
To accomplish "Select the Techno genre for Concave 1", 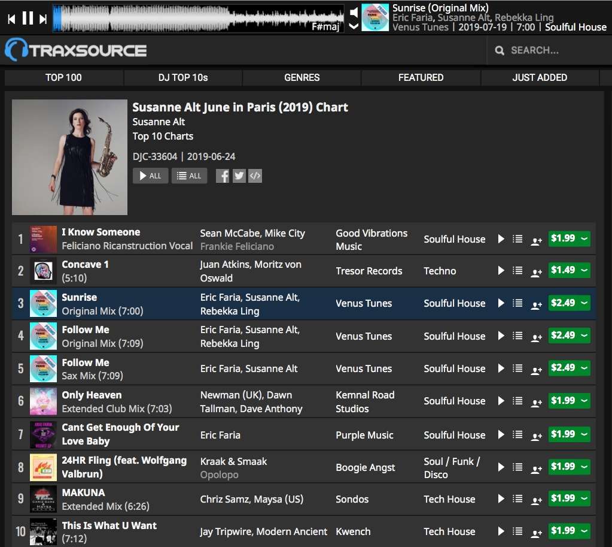I will pos(440,271).
